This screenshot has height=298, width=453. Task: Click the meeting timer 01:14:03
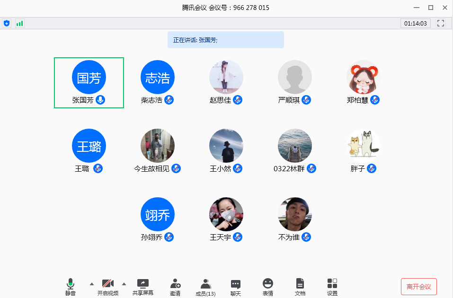click(x=416, y=23)
